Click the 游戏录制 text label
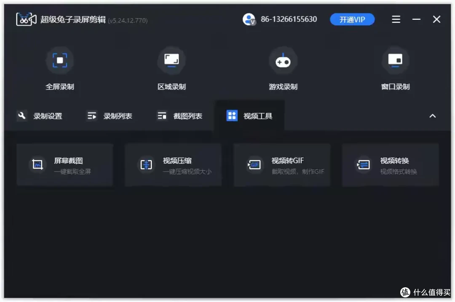The height and width of the screenshot is (302, 455). (283, 87)
